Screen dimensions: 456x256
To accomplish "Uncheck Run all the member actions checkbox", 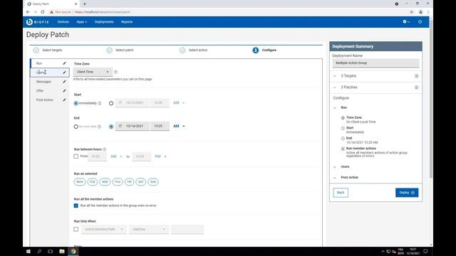I will point(76,206).
